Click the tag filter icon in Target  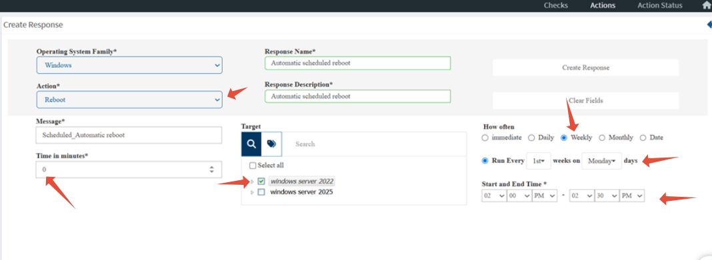point(271,144)
